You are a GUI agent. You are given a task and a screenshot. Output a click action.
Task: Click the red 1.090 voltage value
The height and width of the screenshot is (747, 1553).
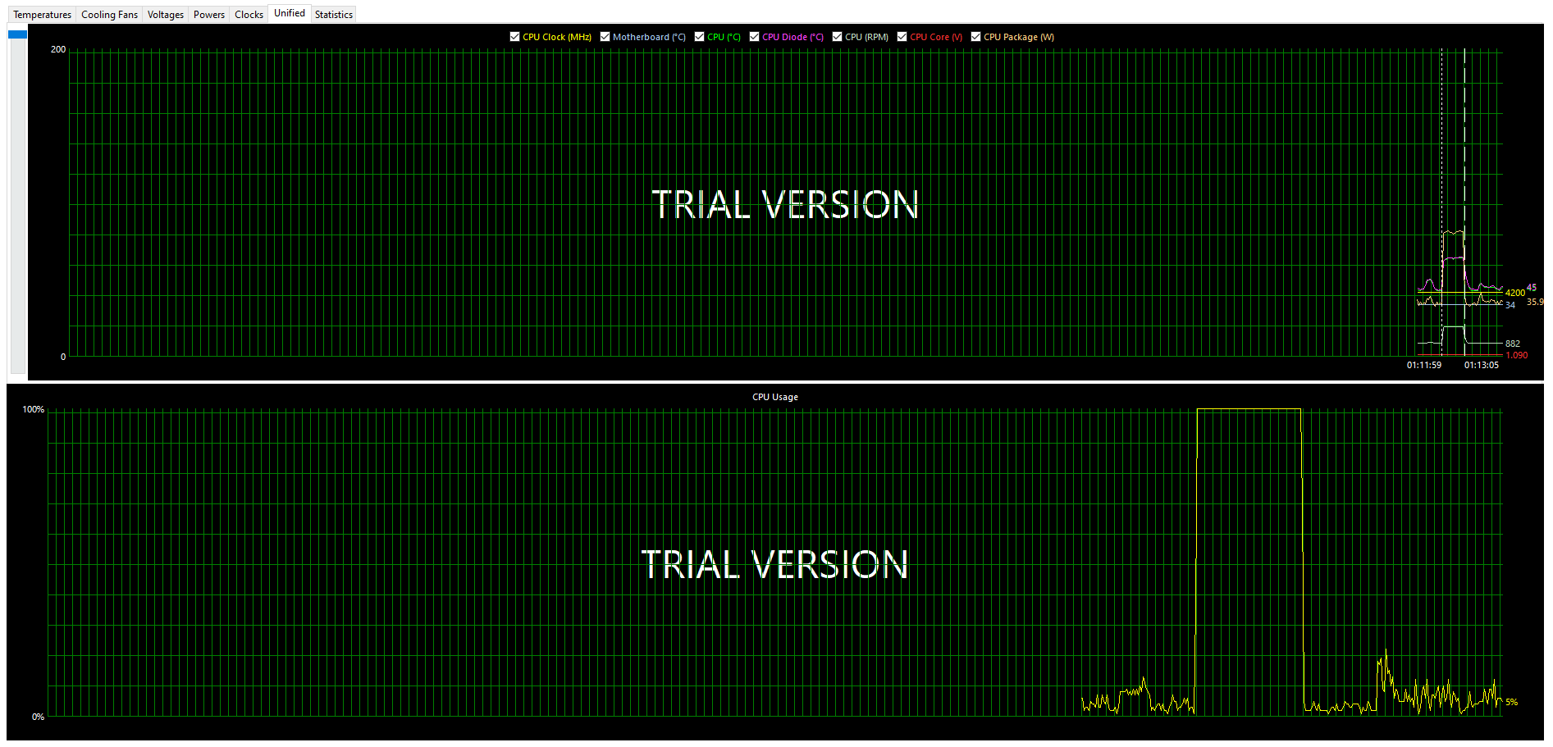pos(1517,356)
